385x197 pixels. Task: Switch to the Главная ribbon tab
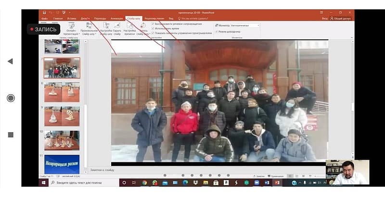[x=58, y=19]
